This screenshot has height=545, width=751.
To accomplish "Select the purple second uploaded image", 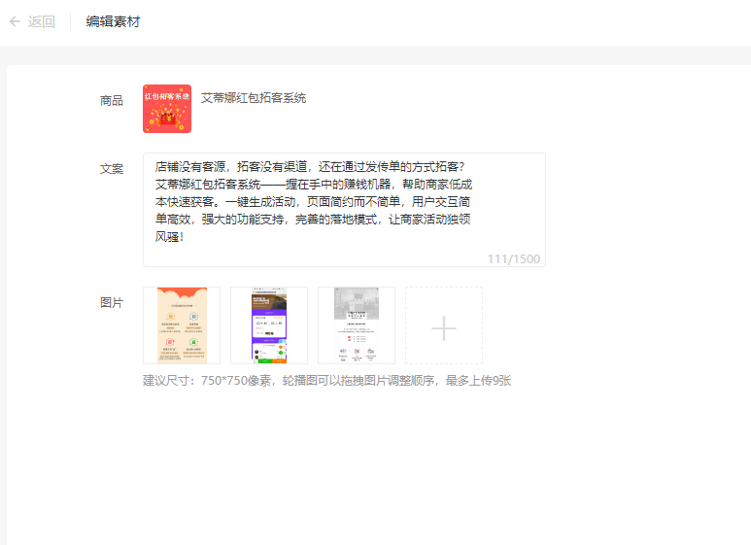I will pos(269,325).
